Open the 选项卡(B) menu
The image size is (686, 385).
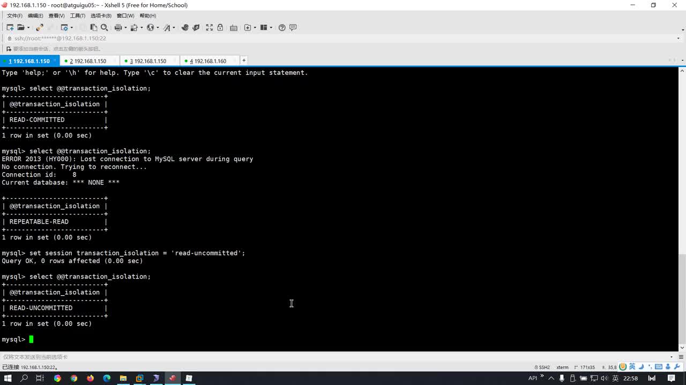click(101, 16)
